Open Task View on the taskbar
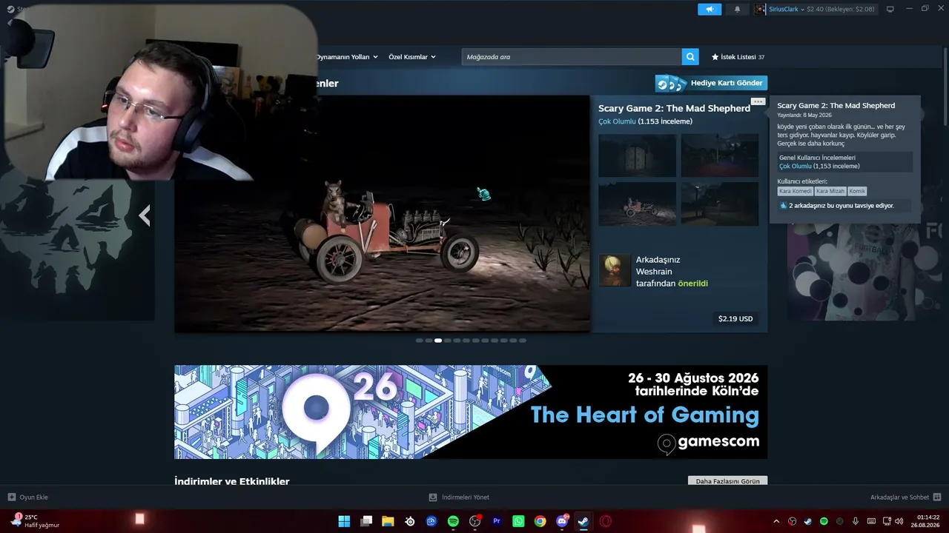This screenshot has height=533, width=949. pos(366,521)
